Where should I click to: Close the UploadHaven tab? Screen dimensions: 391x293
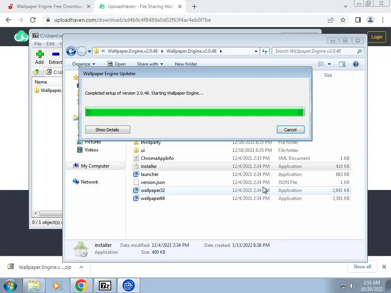(x=180, y=7)
